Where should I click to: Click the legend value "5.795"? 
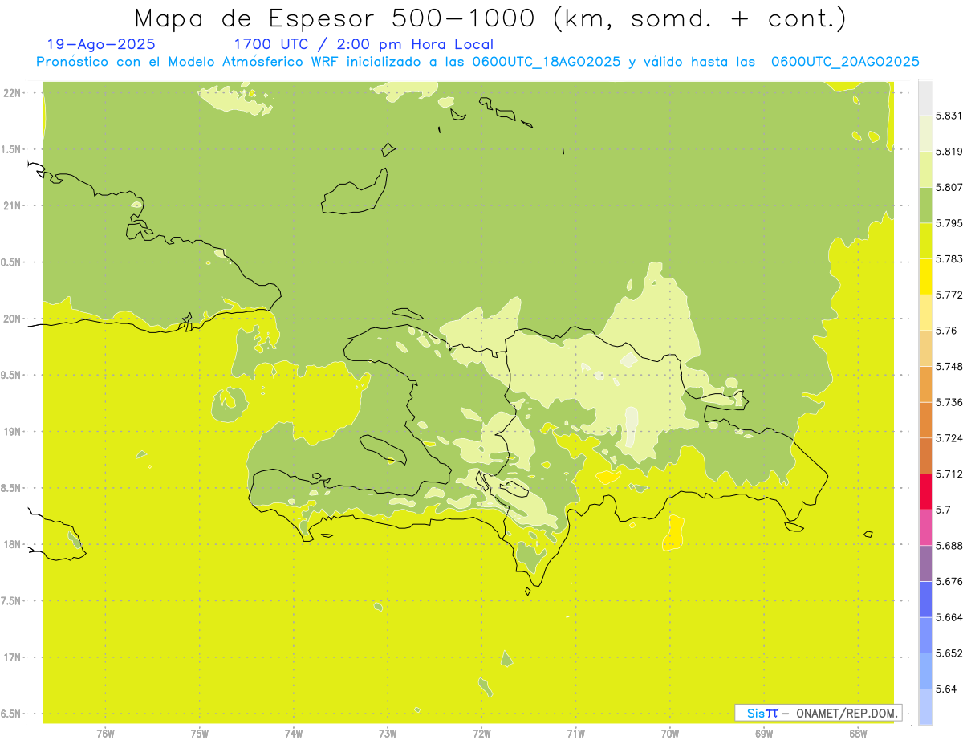949,223
